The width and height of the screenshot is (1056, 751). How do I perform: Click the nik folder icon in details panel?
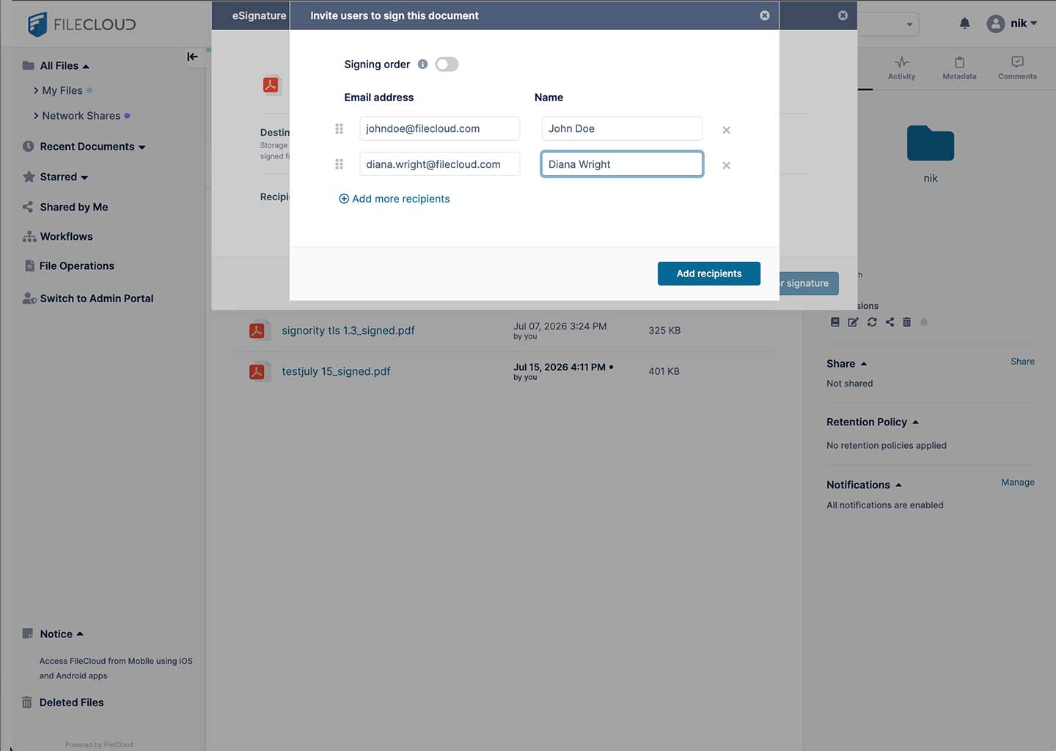coord(931,143)
